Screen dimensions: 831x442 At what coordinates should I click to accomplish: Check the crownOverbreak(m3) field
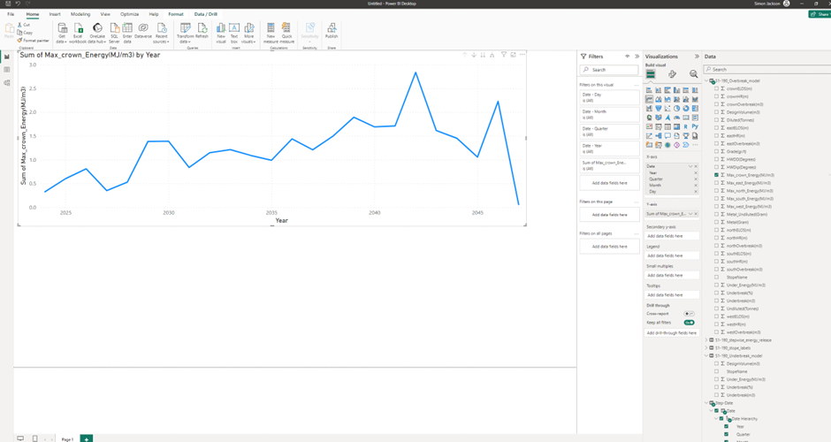click(x=717, y=104)
